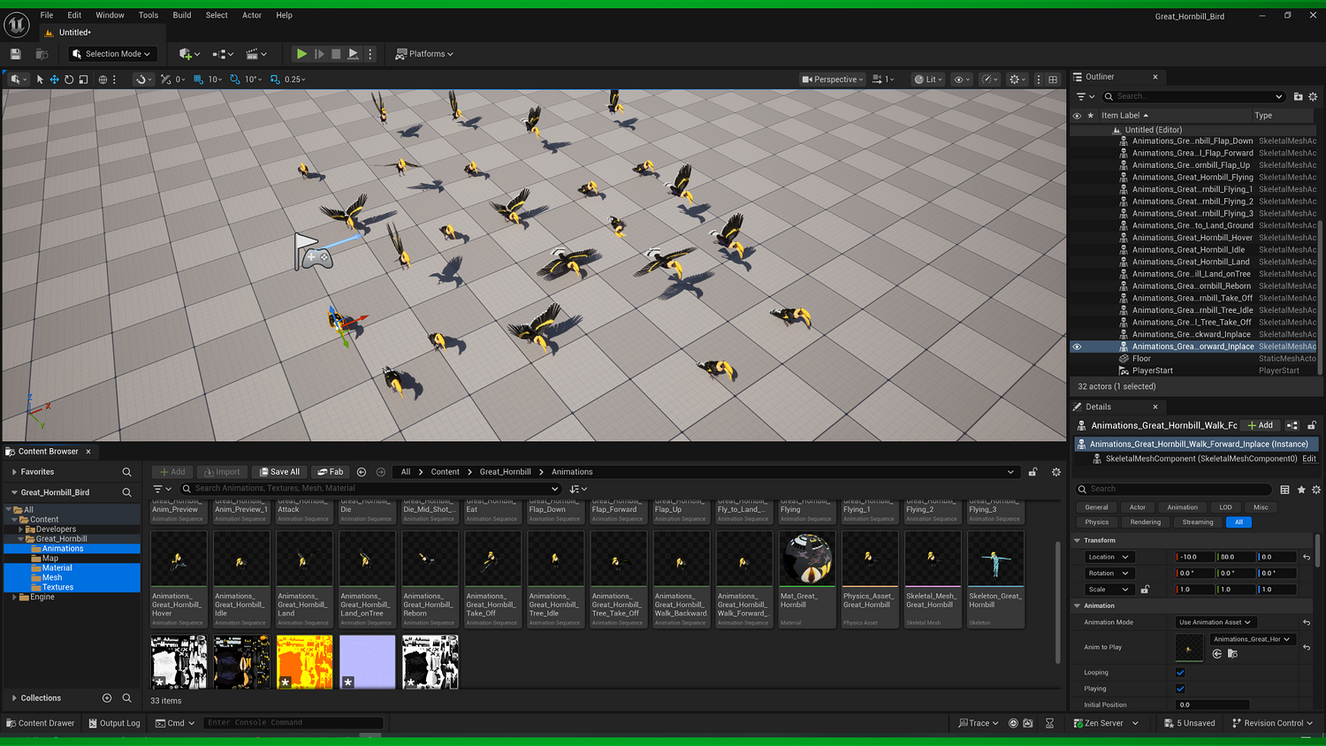Select the rotate gizmo tool in viewport toolbar

click(x=69, y=80)
